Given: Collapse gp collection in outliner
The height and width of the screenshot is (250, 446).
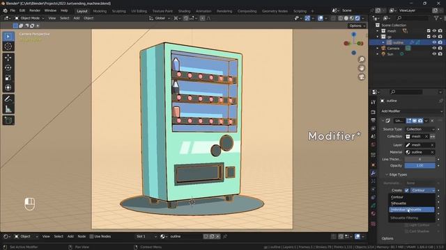Looking at the screenshot, I should pyautogui.click(x=378, y=37).
